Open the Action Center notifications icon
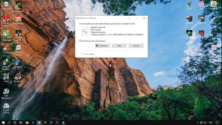The width and height of the screenshot is (222, 125). click(x=217, y=123)
